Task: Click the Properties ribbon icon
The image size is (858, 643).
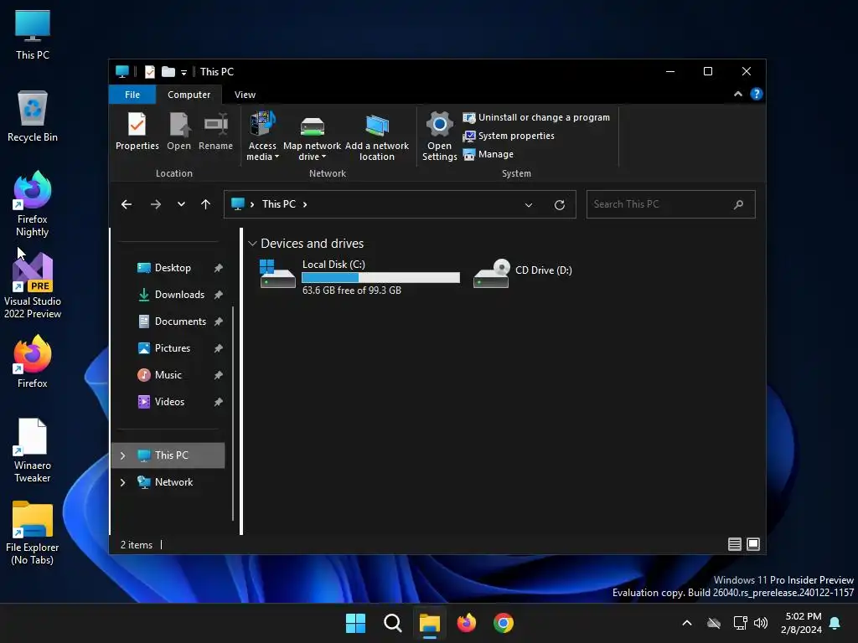Action: point(137,131)
